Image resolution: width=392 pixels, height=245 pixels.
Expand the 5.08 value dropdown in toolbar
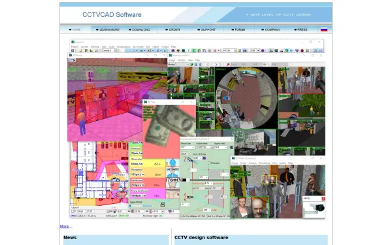(258, 50)
